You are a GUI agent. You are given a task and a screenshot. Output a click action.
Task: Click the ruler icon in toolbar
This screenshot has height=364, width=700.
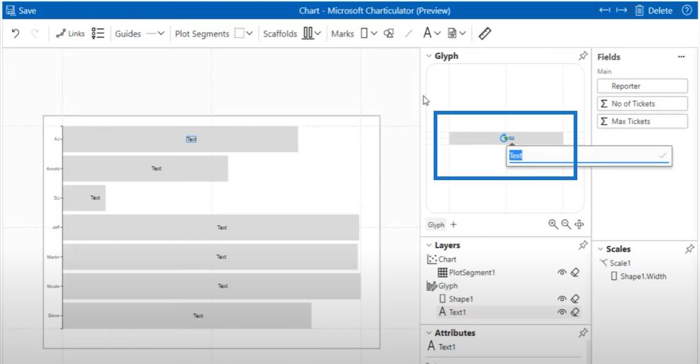485,33
